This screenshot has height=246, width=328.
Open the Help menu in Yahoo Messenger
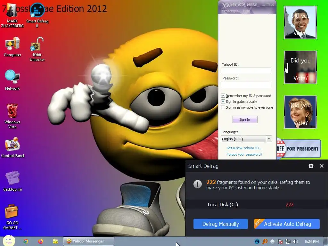(246, 11)
